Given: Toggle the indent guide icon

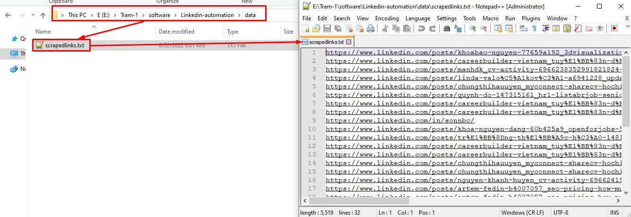Looking at the screenshot, I should pyautogui.click(x=545, y=28).
